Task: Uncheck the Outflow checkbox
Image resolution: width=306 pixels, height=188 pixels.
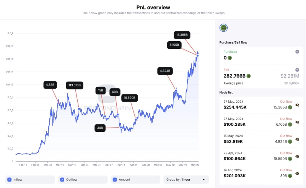Action: tap(62, 180)
